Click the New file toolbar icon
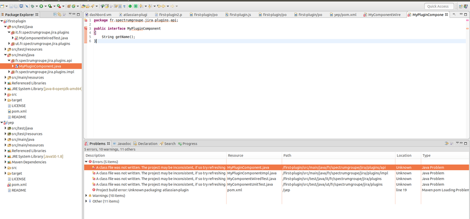The width and height of the screenshot is (470, 219). [x=2, y=6]
